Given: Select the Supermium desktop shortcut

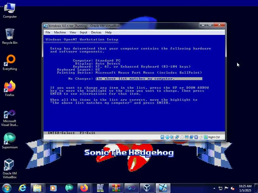Looking at the screenshot, I should pos(10,141).
